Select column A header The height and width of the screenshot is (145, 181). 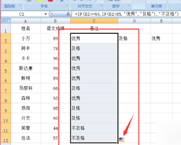pos(26,21)
